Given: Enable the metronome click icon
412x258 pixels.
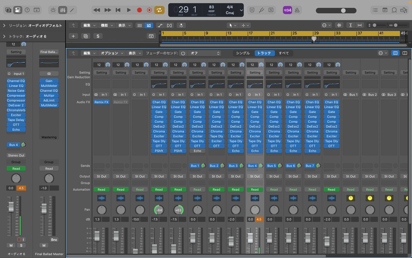Looking at the screenshot, I should tap(297, 10).
